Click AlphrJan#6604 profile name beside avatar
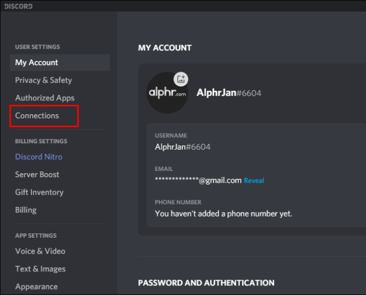The width and height of the screenshot is (366, 295). tap(229, 93)
